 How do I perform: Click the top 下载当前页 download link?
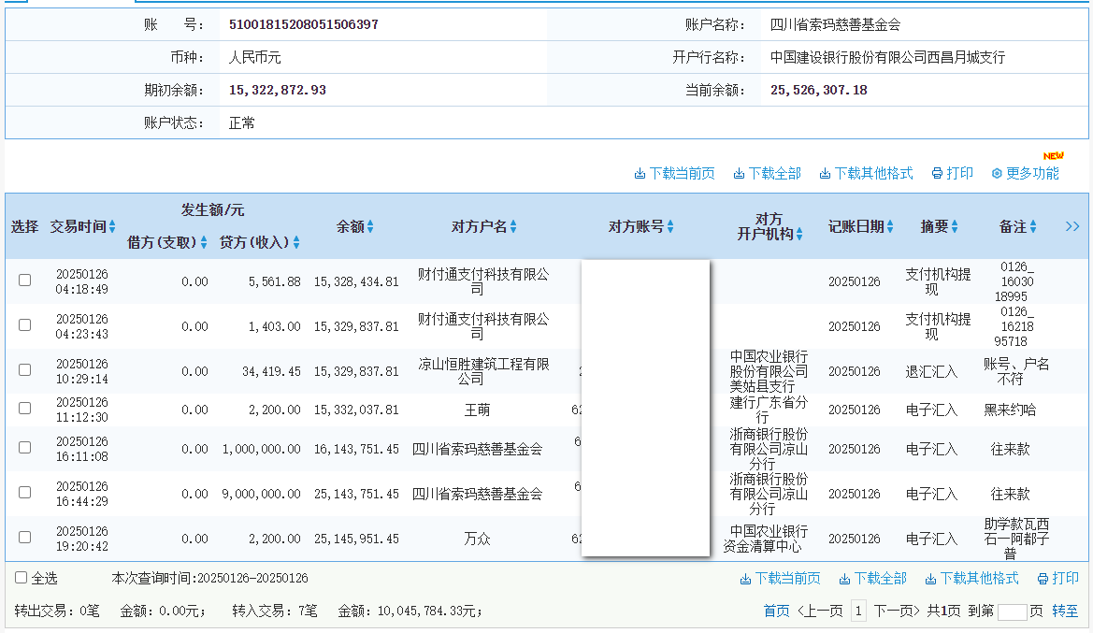[674, 174]
